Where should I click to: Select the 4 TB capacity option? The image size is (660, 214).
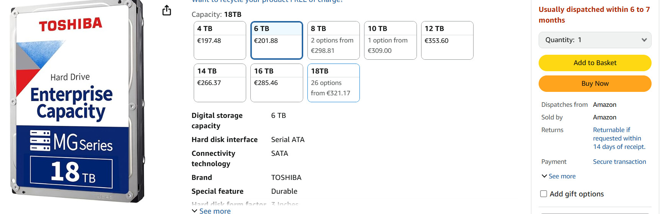pos(220,40)
